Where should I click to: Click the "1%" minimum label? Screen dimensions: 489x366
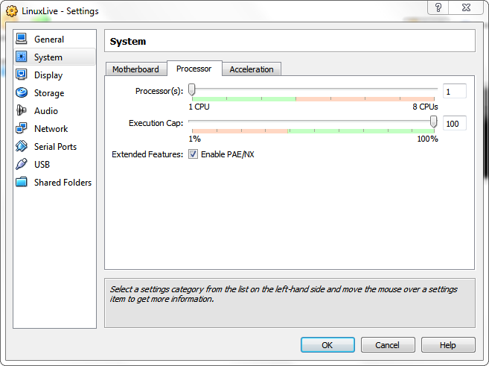tap(194, 139)
